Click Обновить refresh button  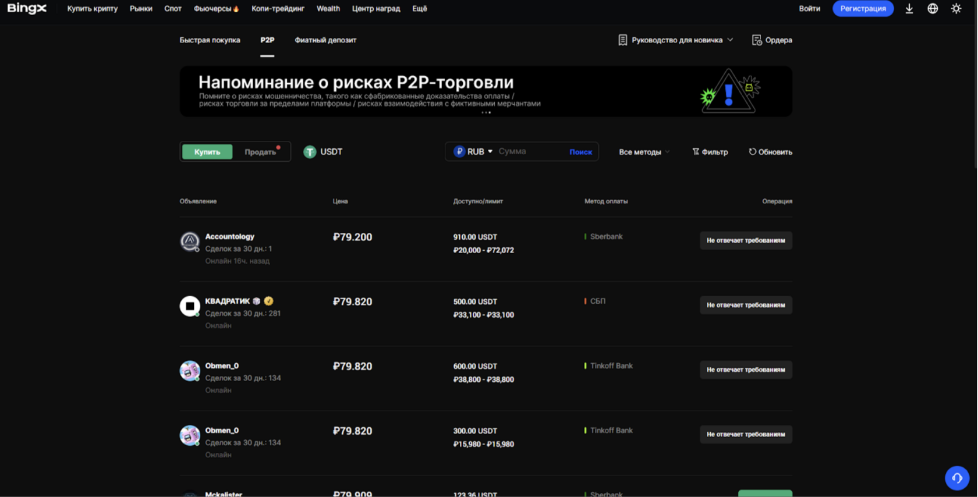tap(770, 152)
